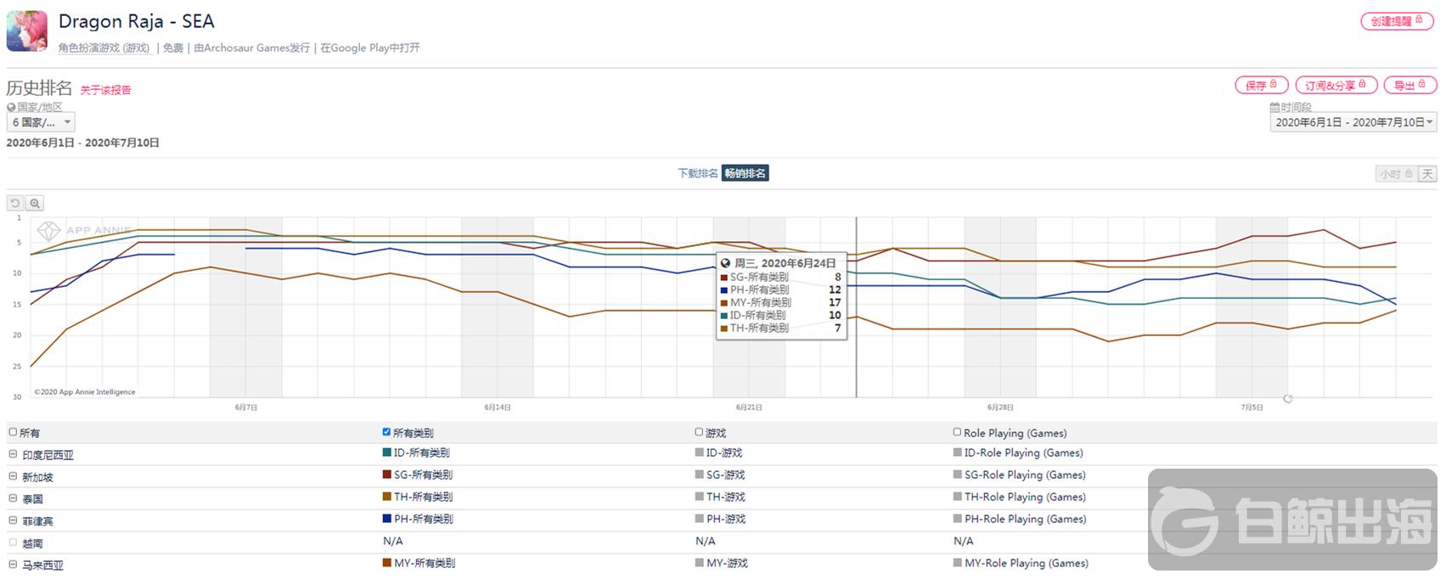This screenshot has width=1446, height=579.
Task: Click the globe icon beside 国家/地区
Action: tap(11, 108)
